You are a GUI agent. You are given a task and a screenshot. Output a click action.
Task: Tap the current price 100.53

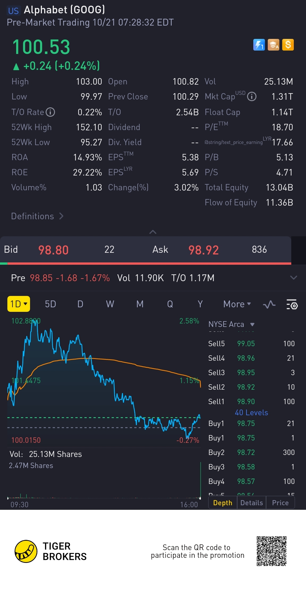coord(41,47)
